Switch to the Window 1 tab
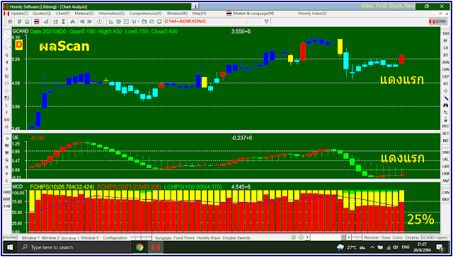453x257 pixels. [x=31, y=238]
